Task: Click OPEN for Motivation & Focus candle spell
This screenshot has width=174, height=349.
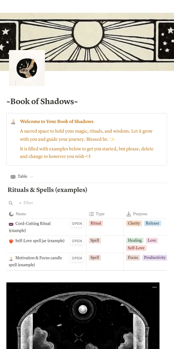Action: [x=77, y=258]
